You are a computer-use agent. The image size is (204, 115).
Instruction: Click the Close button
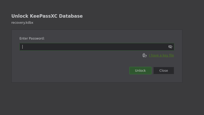163,71
